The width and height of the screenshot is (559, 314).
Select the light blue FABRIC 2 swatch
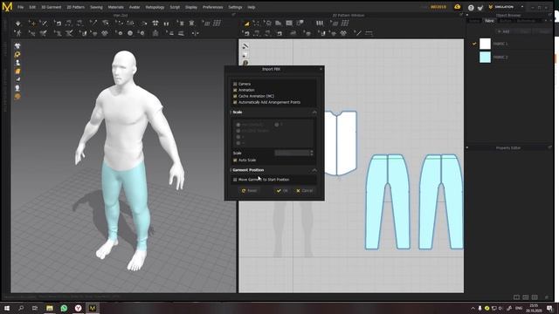[x=485, y=57]
